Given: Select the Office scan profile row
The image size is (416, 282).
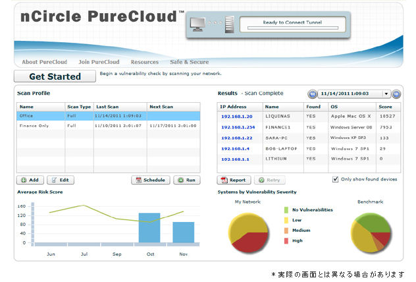Looking at the screenshot, I should tap(108, 116).
